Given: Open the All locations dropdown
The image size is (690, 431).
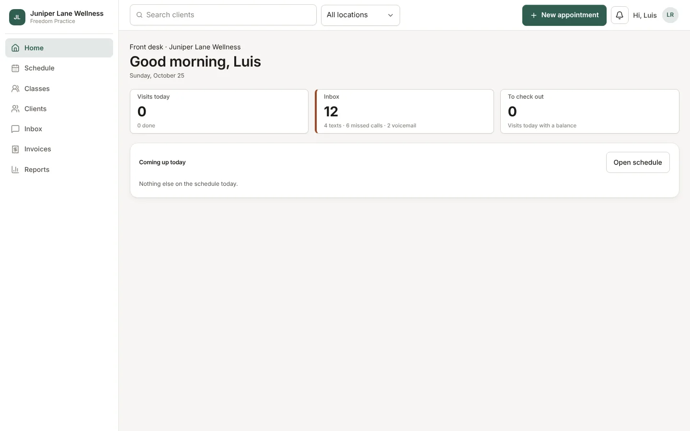Looking at the screenshot, I should (360, 15).
